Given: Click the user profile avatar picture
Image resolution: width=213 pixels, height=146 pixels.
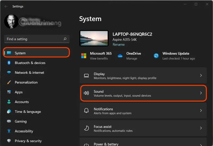Looking at the screenshot, I should [11, 22].
